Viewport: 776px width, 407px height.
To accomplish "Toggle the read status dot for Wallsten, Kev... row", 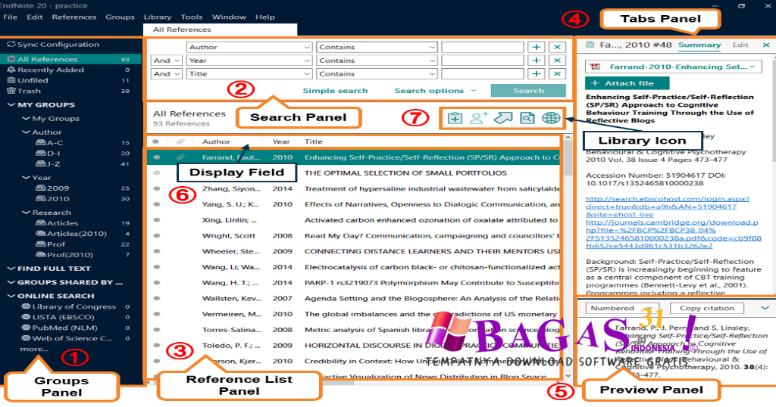I will pyautogui.click(x=157, y=298).
